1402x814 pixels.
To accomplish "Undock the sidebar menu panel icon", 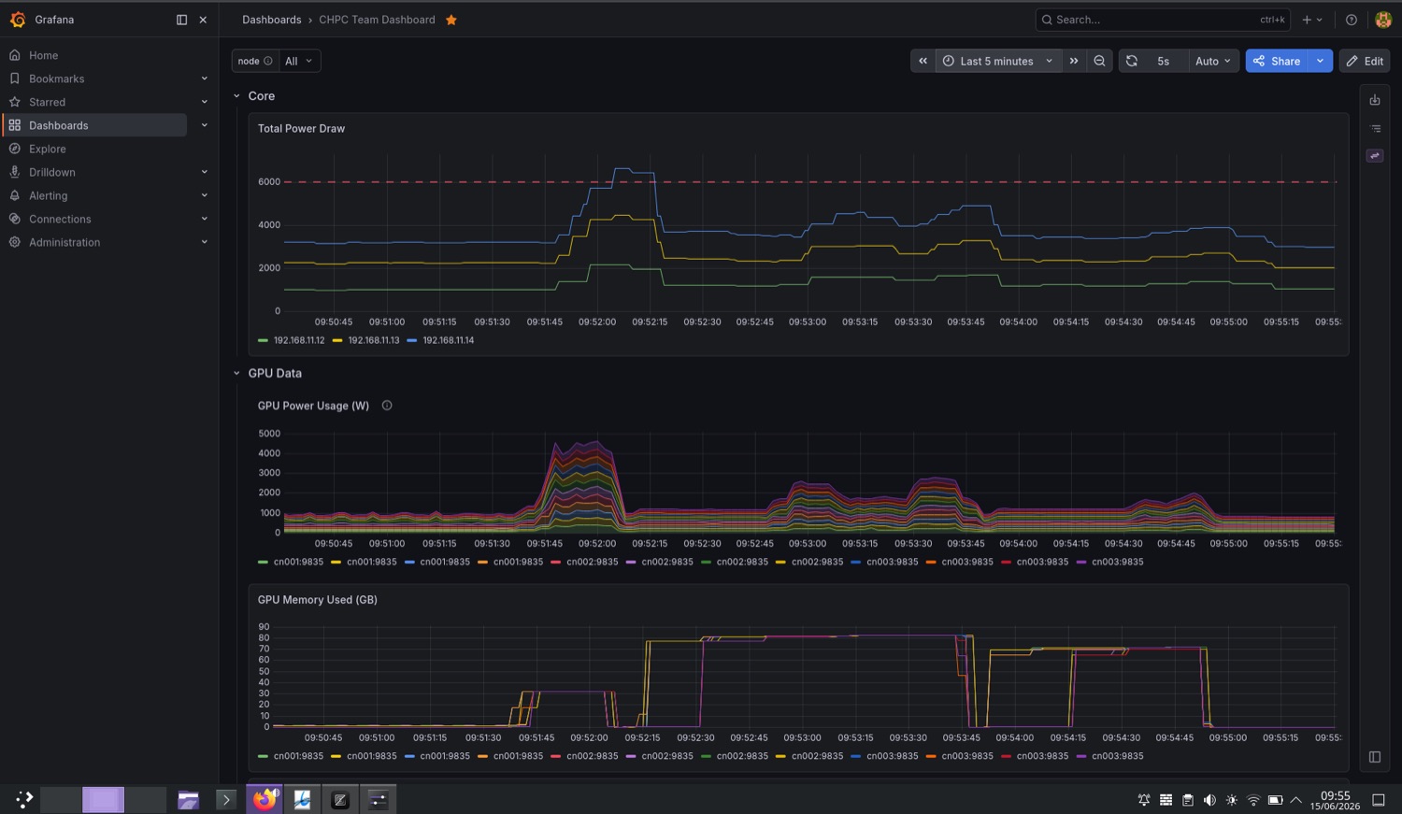I will click(181, 20).
